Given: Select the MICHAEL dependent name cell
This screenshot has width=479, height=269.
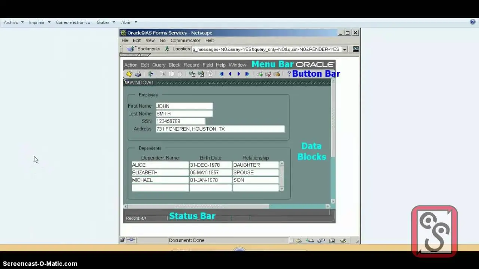Looking at the screenshot, I should point(160,180).
